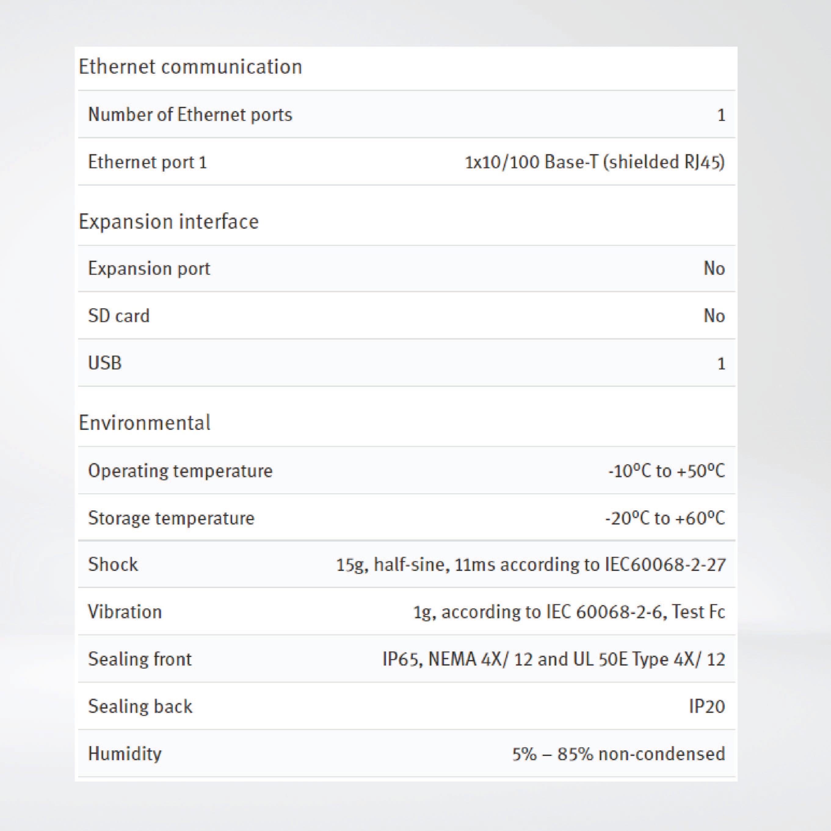Image resolution: width=831 pixels, height=831 pixels.
Task: Click the Humidity row label
Action: [x=125, y=753]
